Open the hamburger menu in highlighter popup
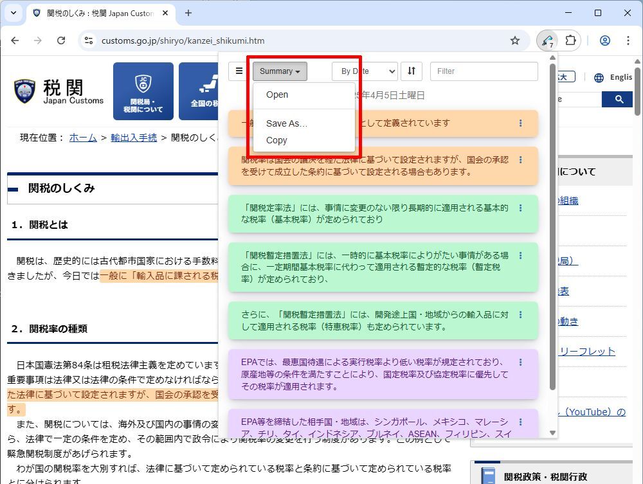The image size is (643, 484). 239,71
